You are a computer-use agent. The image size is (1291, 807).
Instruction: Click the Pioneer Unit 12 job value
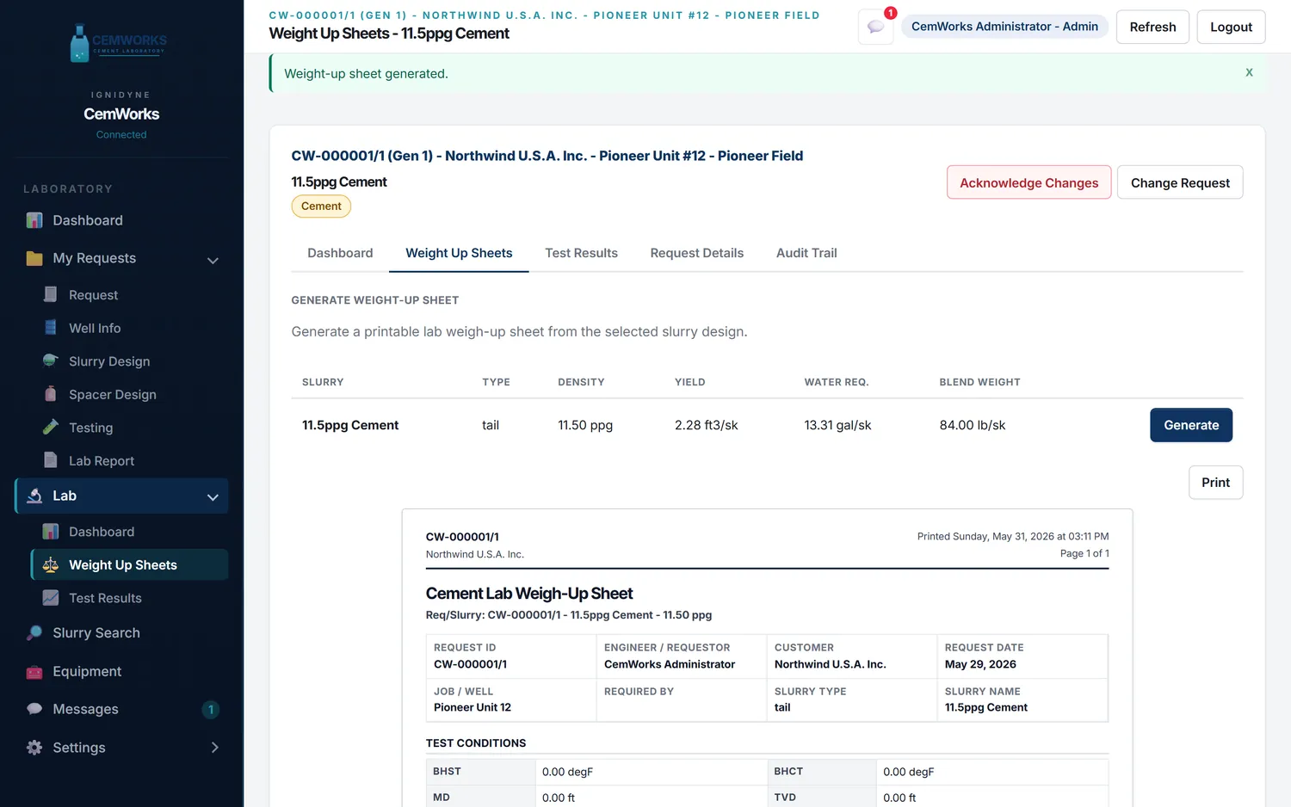(473, 707)
